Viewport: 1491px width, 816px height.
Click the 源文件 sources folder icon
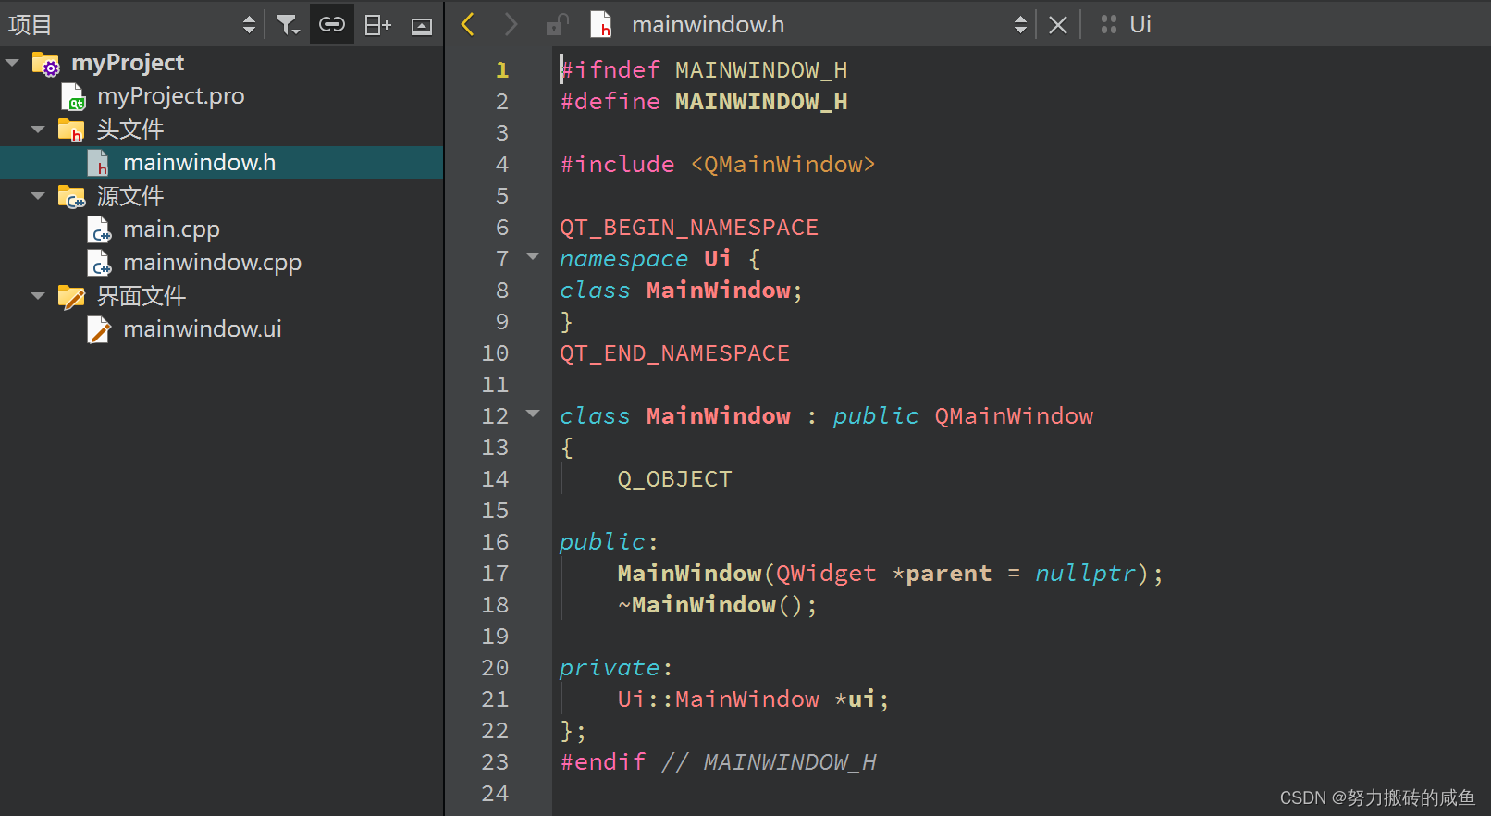click(71, 196)
